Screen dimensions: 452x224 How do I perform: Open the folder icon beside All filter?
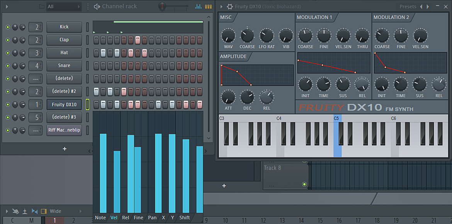point(42,6)
